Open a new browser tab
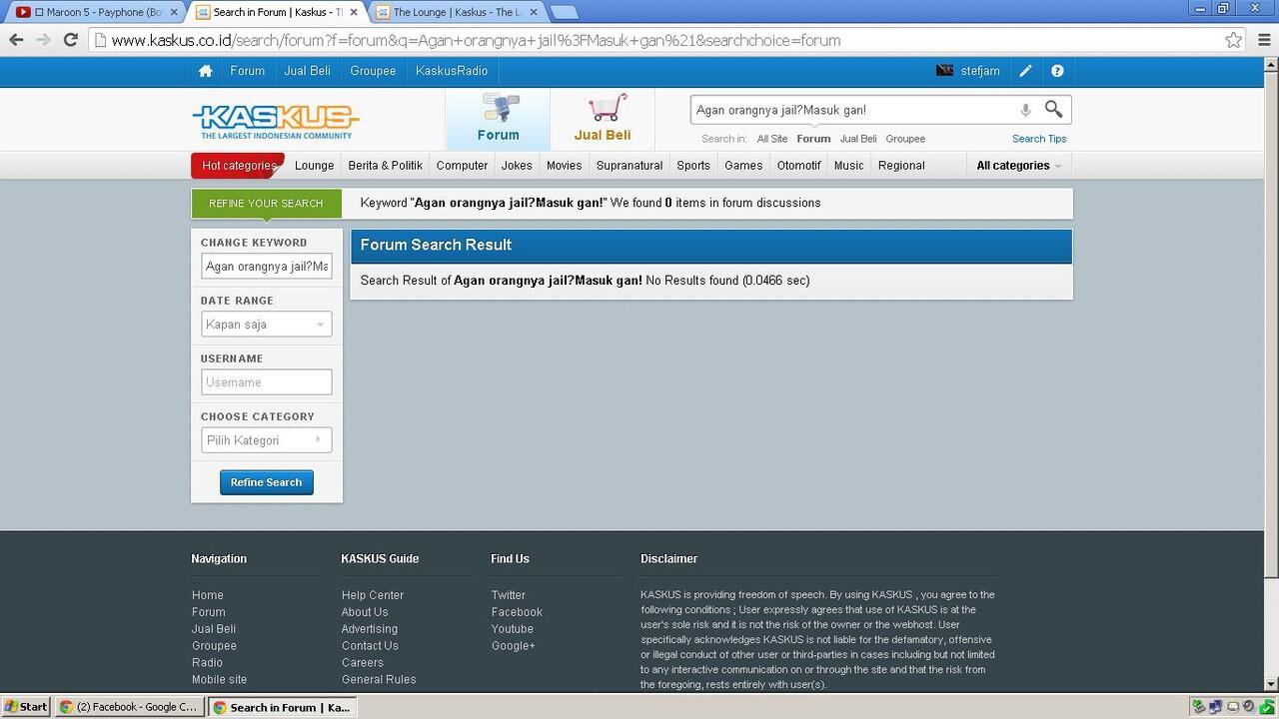1279x719 pixels. click(x=565, y=12)
